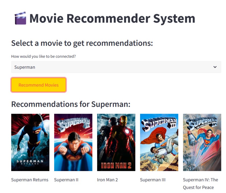Click the Select a movie heading
226x193 pixels.
pos(82,43)
